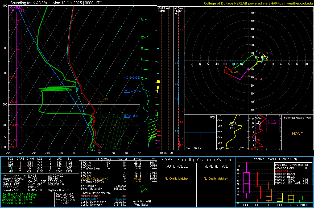Click the Sfc-3km AGL LR = 5.3 C/km line
314x208 pixels.
20,194
